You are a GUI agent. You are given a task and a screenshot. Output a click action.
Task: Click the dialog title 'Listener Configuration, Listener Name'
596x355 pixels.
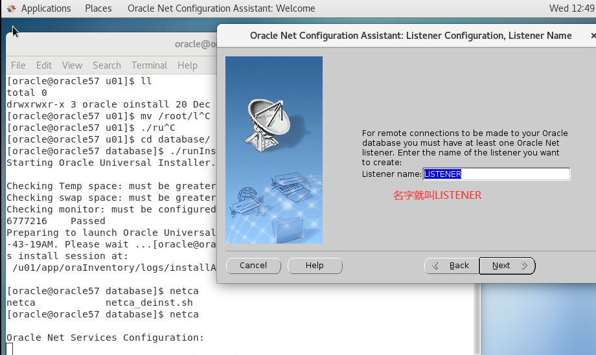(489, 36)
